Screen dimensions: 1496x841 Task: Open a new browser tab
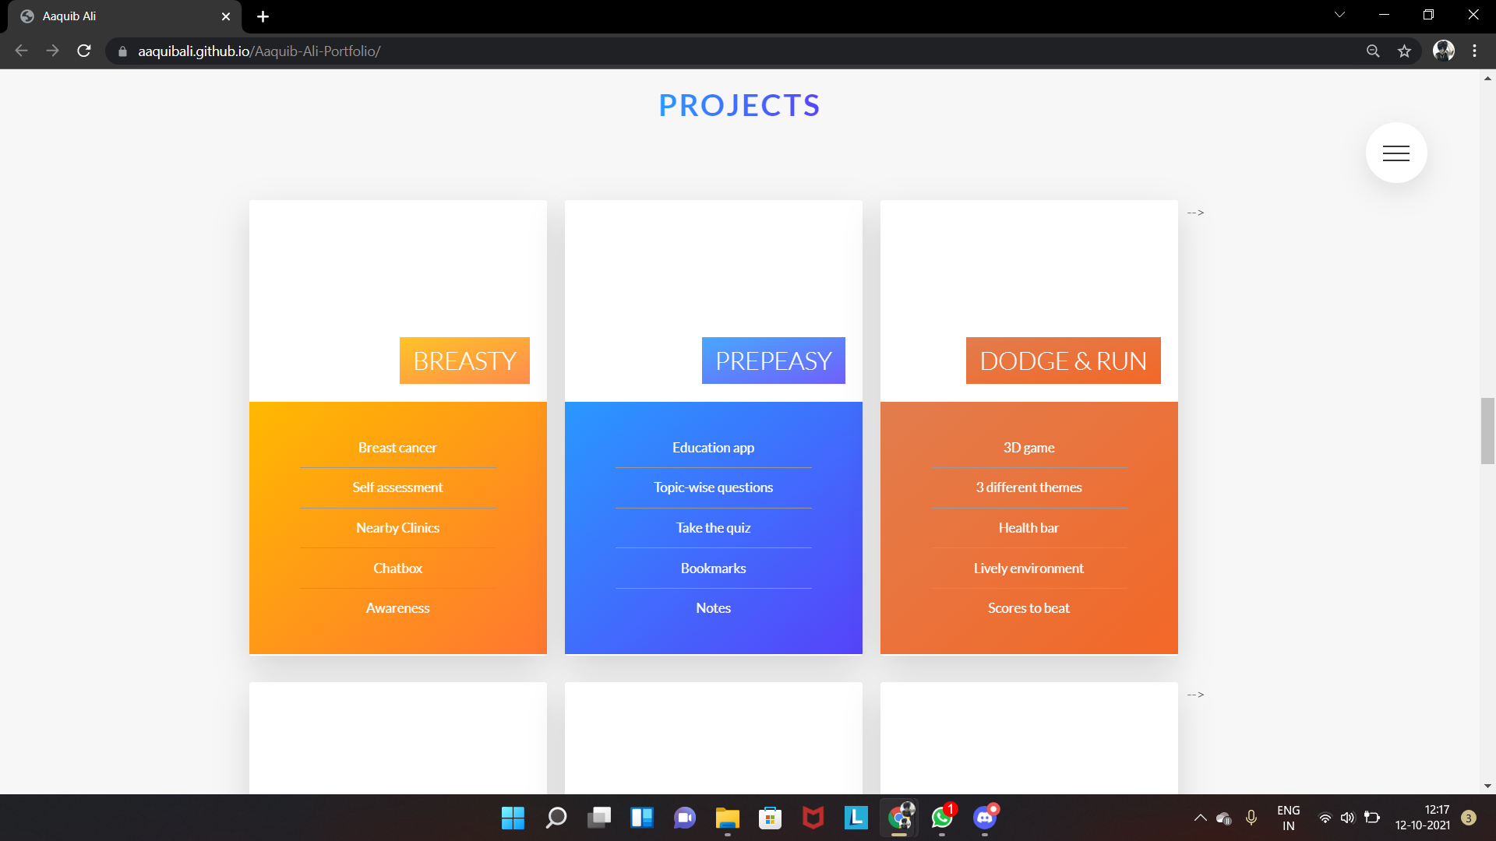[x=263, y=16]
